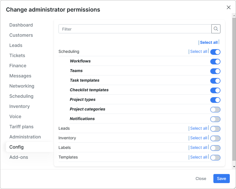This screenshot has width=236, height=189.
Task: Click the scrollbar up arrow
Action: coord(234,15)
